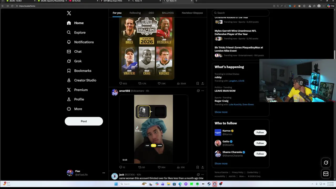Viewport: 336px width, 189px height.
Task: Click the X logo in the sidebar
Action: pos(69,13)
